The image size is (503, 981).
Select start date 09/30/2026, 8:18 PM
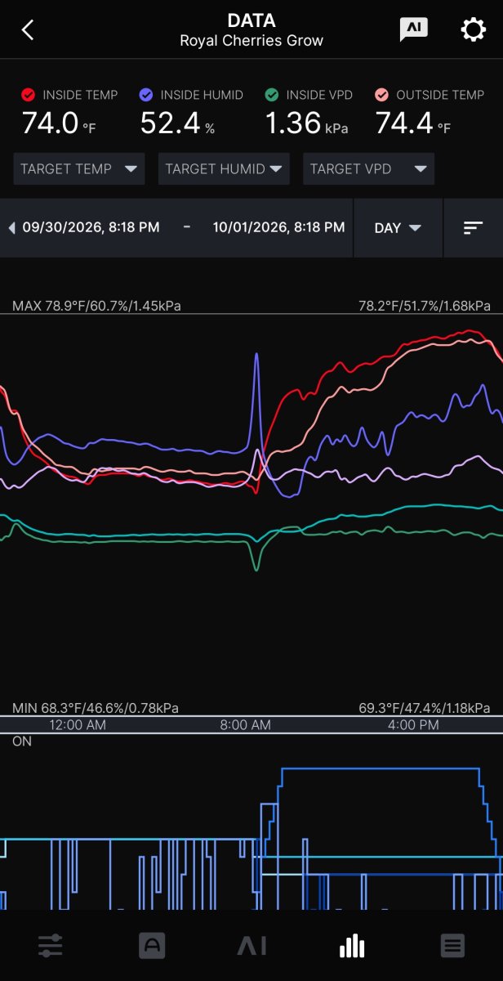[91, 227]
